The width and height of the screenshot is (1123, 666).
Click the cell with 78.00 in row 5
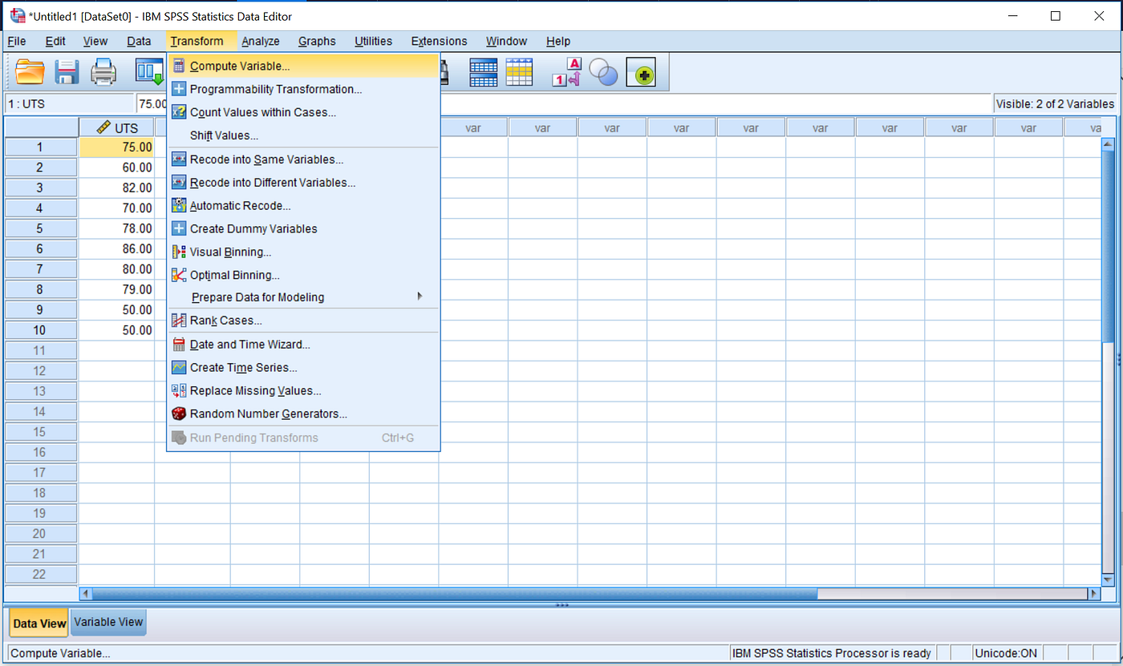pyautogui.click(x=117, y=228)
